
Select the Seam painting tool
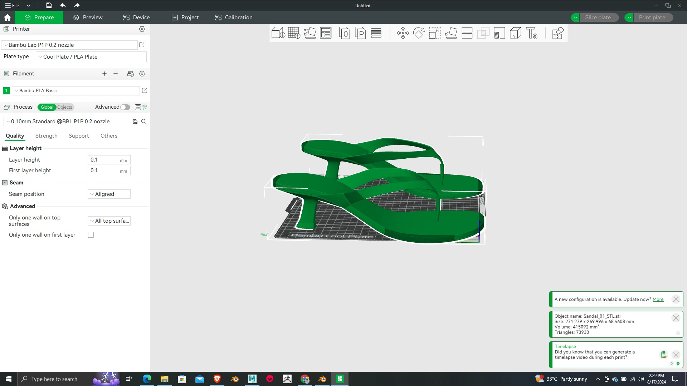515,33
